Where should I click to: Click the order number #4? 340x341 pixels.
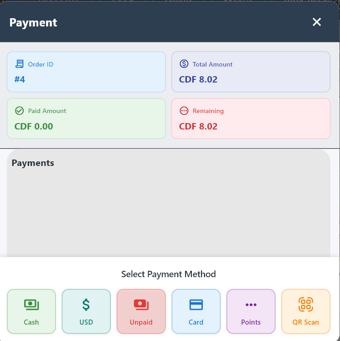pos(20,79)
